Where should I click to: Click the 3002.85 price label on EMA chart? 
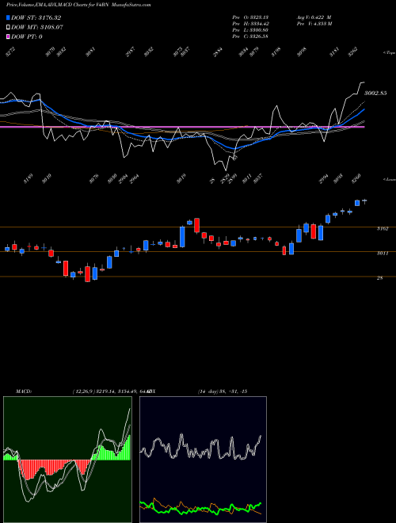(375, 93)
